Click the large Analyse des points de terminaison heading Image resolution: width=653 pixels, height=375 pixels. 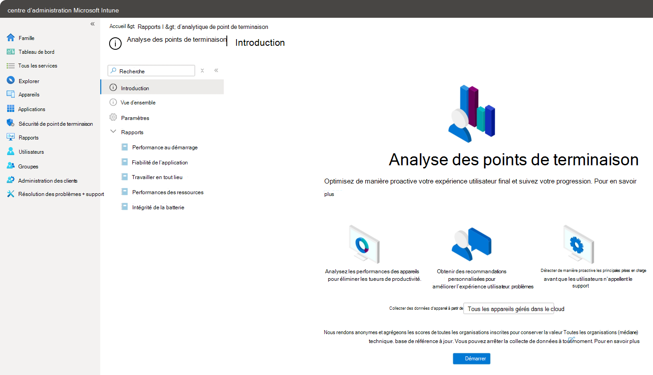pyautogui.click(x=514, y=160)
